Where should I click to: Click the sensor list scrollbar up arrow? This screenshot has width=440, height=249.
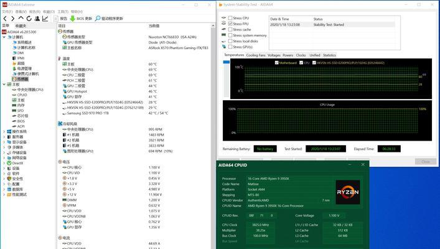(x=213, y=26)
